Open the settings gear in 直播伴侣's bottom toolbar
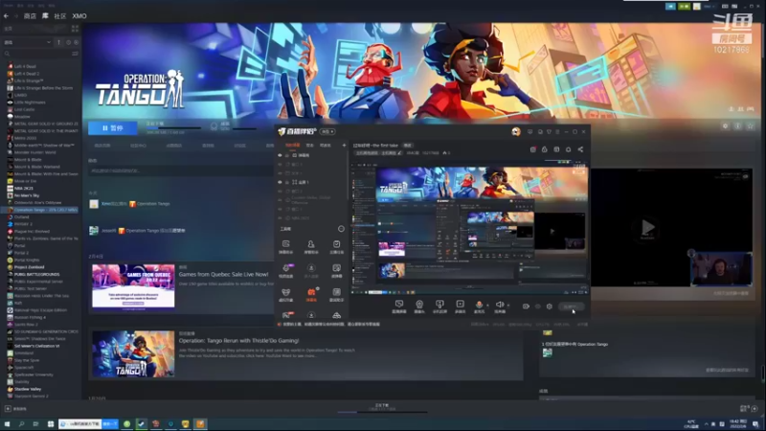The width and height of the screenshot is (766, 431). click(549, 306)
